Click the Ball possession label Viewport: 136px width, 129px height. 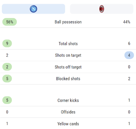(x=68, y=22)
